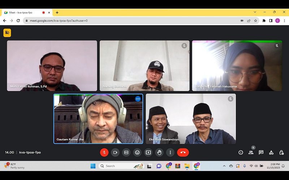Open the weather widget 82°F

(x=14, y=166)
